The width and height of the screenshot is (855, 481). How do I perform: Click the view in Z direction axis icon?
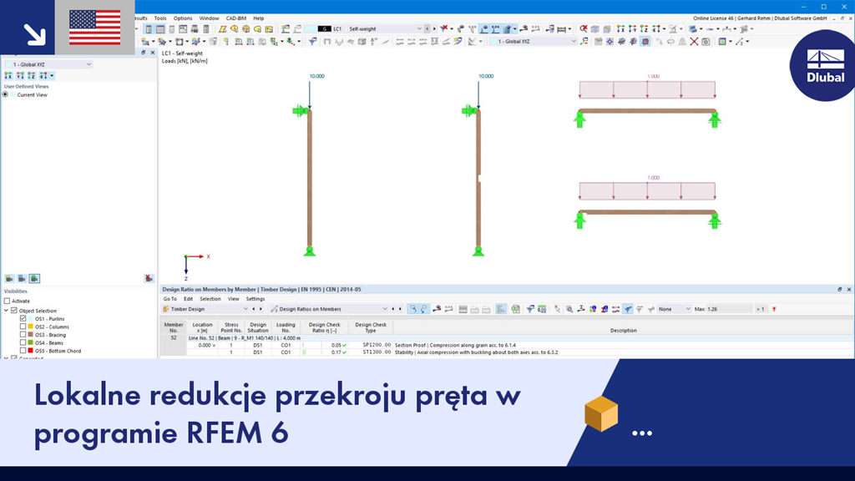tap(644, 29)
